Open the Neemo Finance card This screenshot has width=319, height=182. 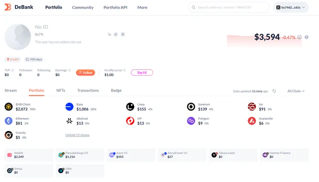click(x=285, y=155)
